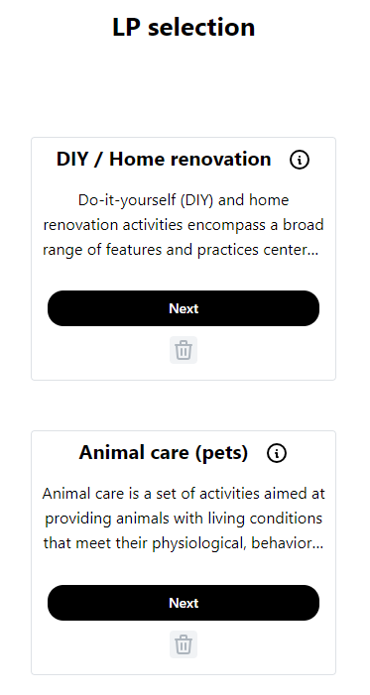This screenshot has height=695, width=370.
Task: Click the "Do-it-yourself (DIY) and home" line
Action: click(x=184, y=200)
